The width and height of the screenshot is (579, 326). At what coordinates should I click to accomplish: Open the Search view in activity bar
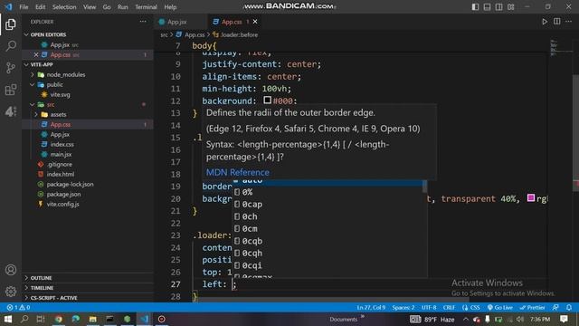pos(11,46)
